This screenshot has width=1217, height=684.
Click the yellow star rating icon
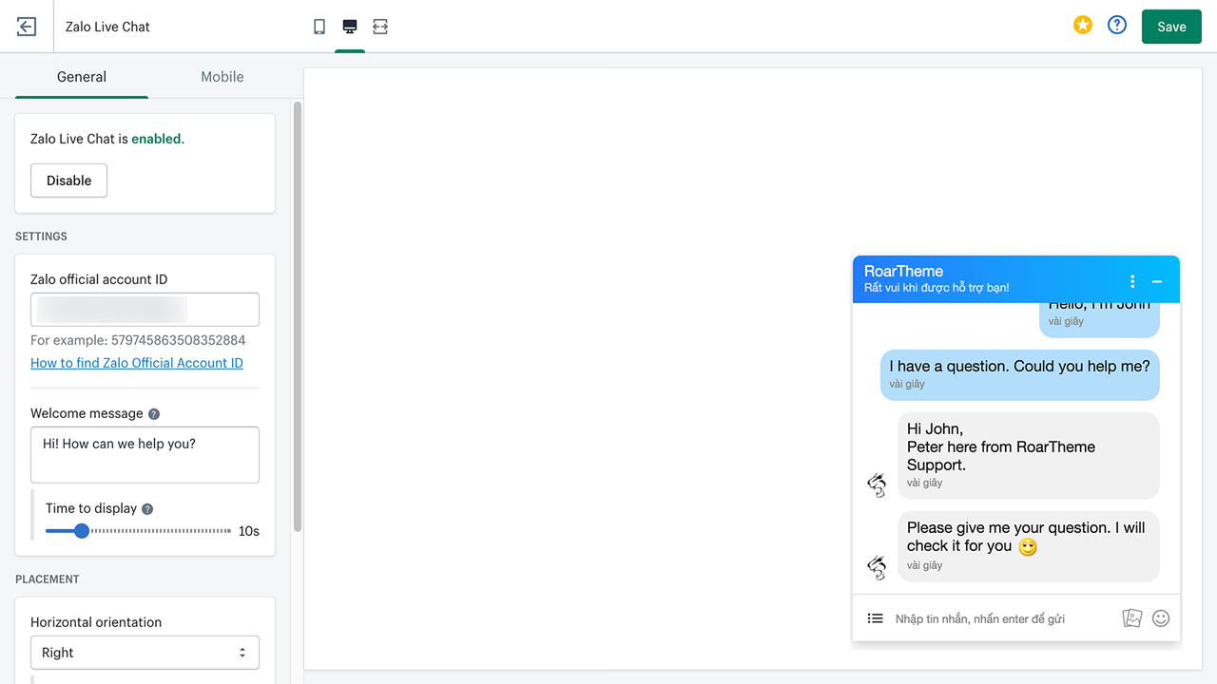[x=1082, y=25]
